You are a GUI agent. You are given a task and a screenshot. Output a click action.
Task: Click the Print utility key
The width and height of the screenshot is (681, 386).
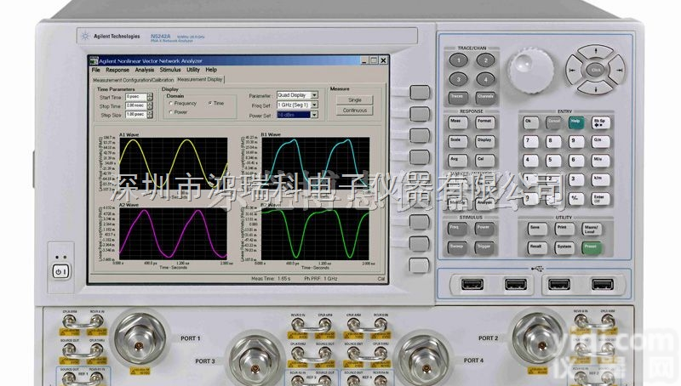click(564, 229)
